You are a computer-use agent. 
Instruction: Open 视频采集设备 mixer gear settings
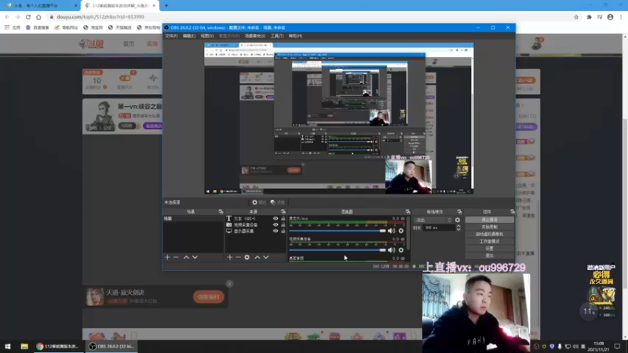[401, 250]
